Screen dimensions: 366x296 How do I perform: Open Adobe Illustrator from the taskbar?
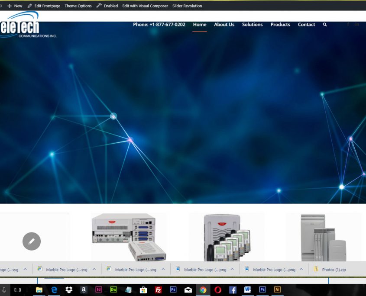tap(278, 290)
